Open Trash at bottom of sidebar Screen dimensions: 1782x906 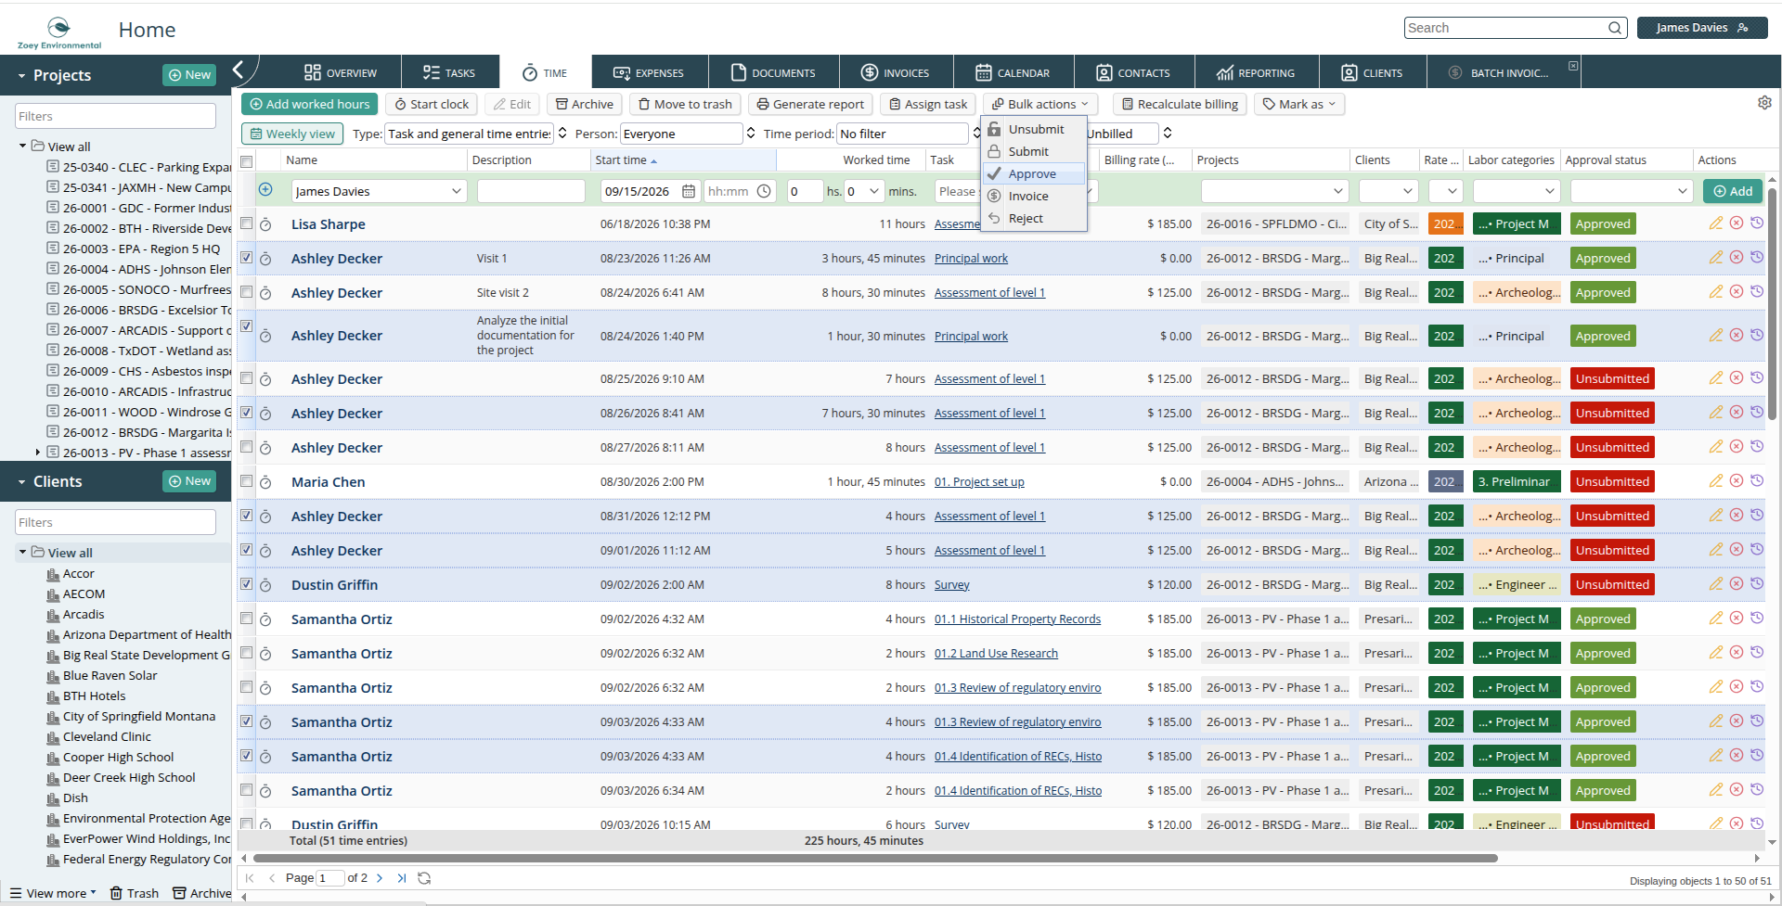point(135,893)
